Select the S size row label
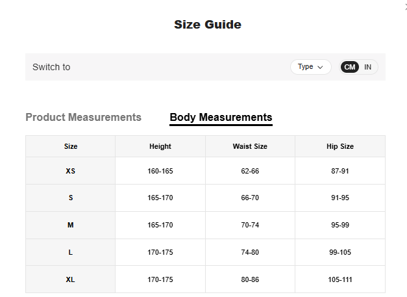The width and height of the screenshot is (407, 297). click(x=71, y=198)
